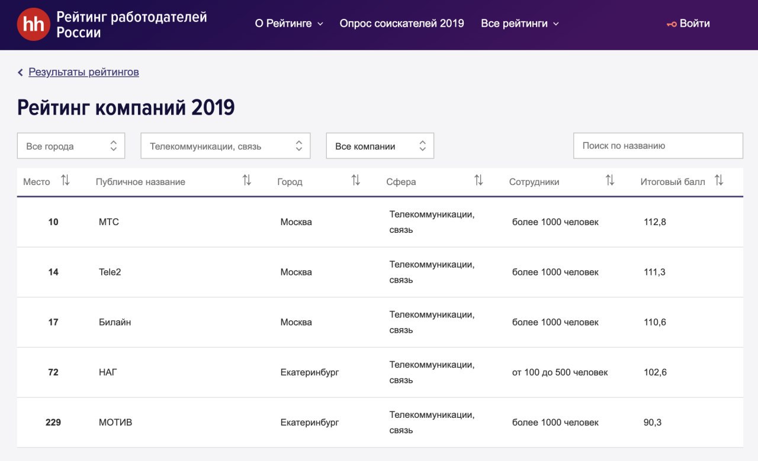Click Екатеринбург in the МОТИВ row
The width and height of the screenshot is (758, 461).
(310, 423)
